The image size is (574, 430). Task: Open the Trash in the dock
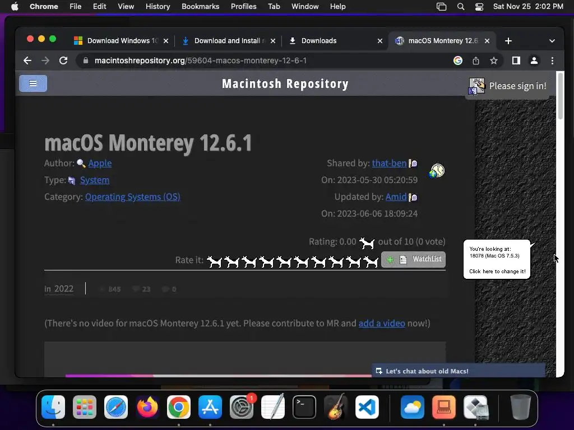[520, 407]
